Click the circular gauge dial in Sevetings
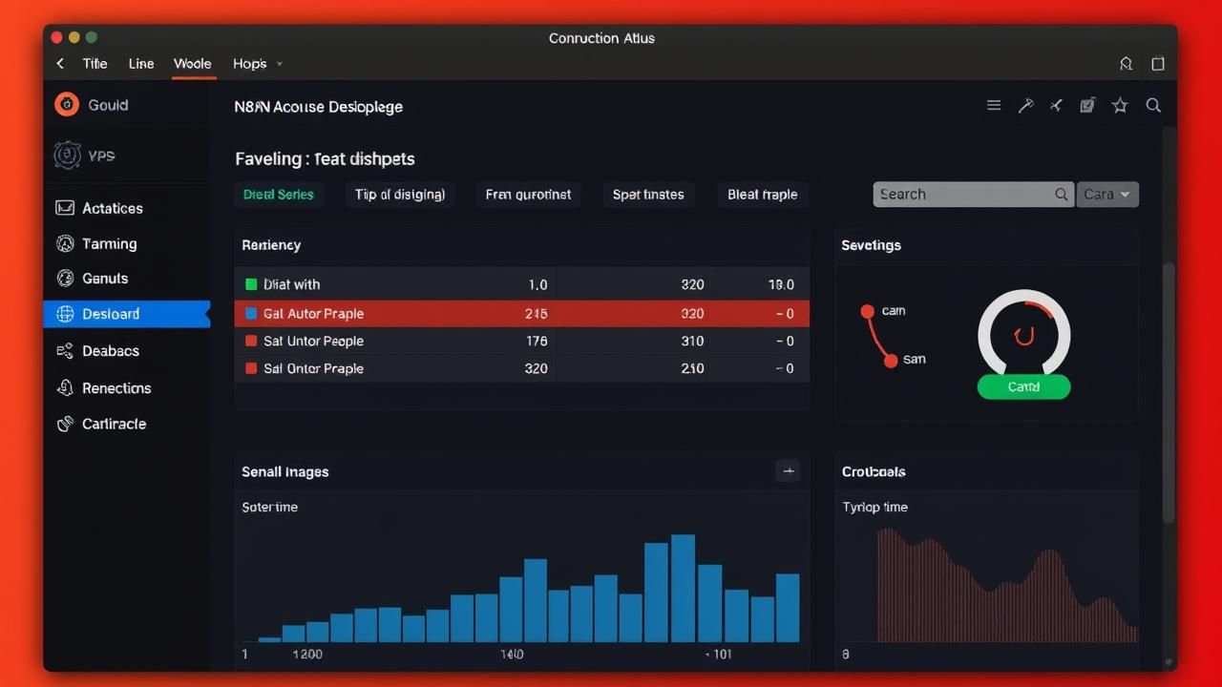1222x687 pixels. click(x=1023, y=335)
